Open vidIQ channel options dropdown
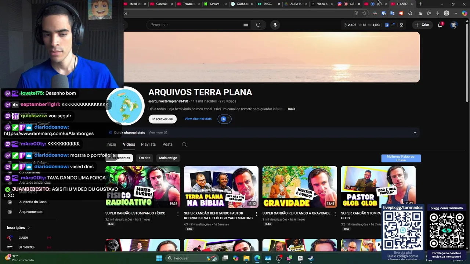Image resolution: width=470 pixels, height=264 pixels. pos(225,119)
